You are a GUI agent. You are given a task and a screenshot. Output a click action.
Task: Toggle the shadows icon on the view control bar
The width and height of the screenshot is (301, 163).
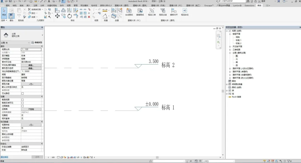(x=68, y=157)
